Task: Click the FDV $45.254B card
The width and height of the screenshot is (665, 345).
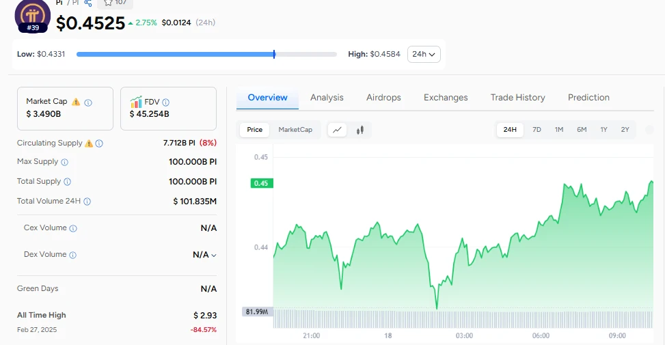Action: 168,109
